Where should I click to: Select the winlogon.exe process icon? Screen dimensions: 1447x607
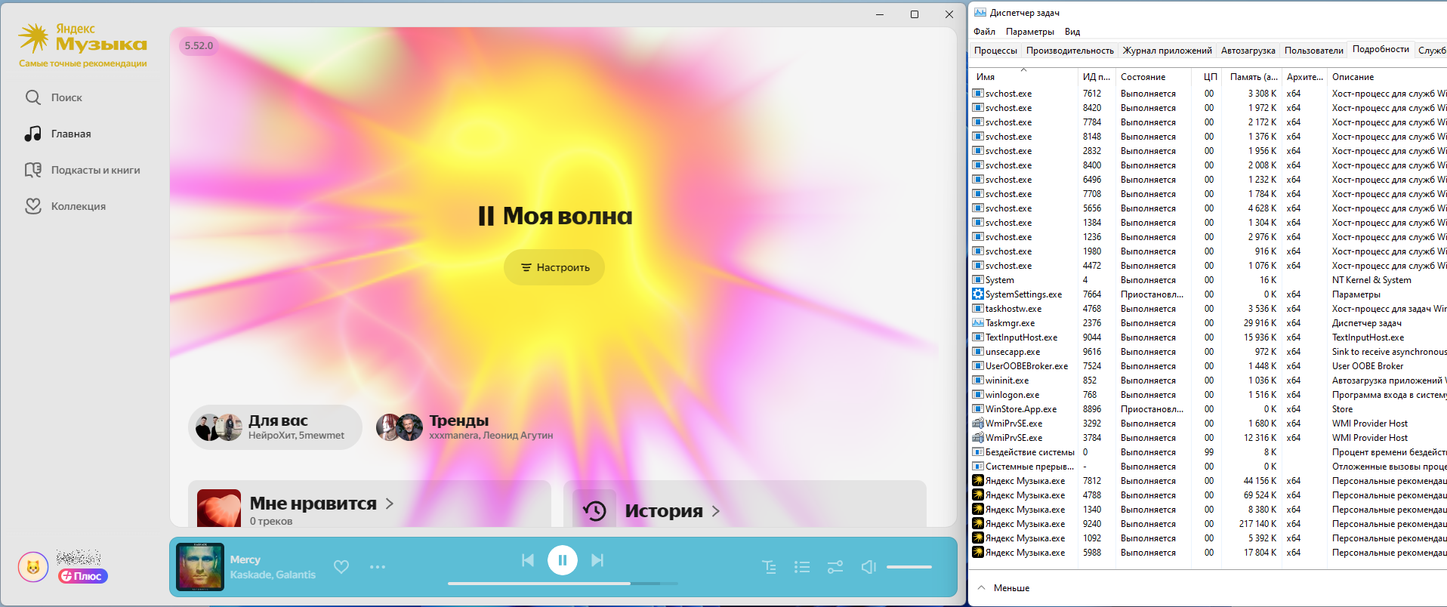click(x=978, y=395)
